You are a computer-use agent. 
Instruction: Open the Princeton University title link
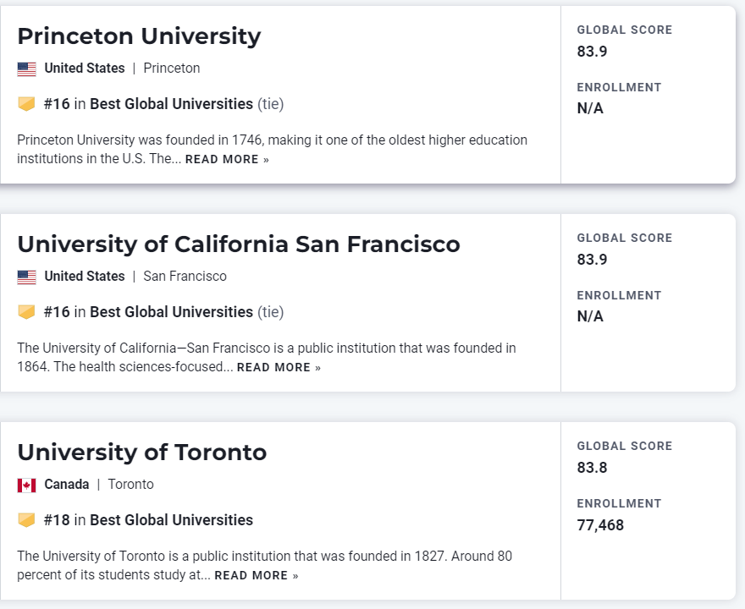139,36
